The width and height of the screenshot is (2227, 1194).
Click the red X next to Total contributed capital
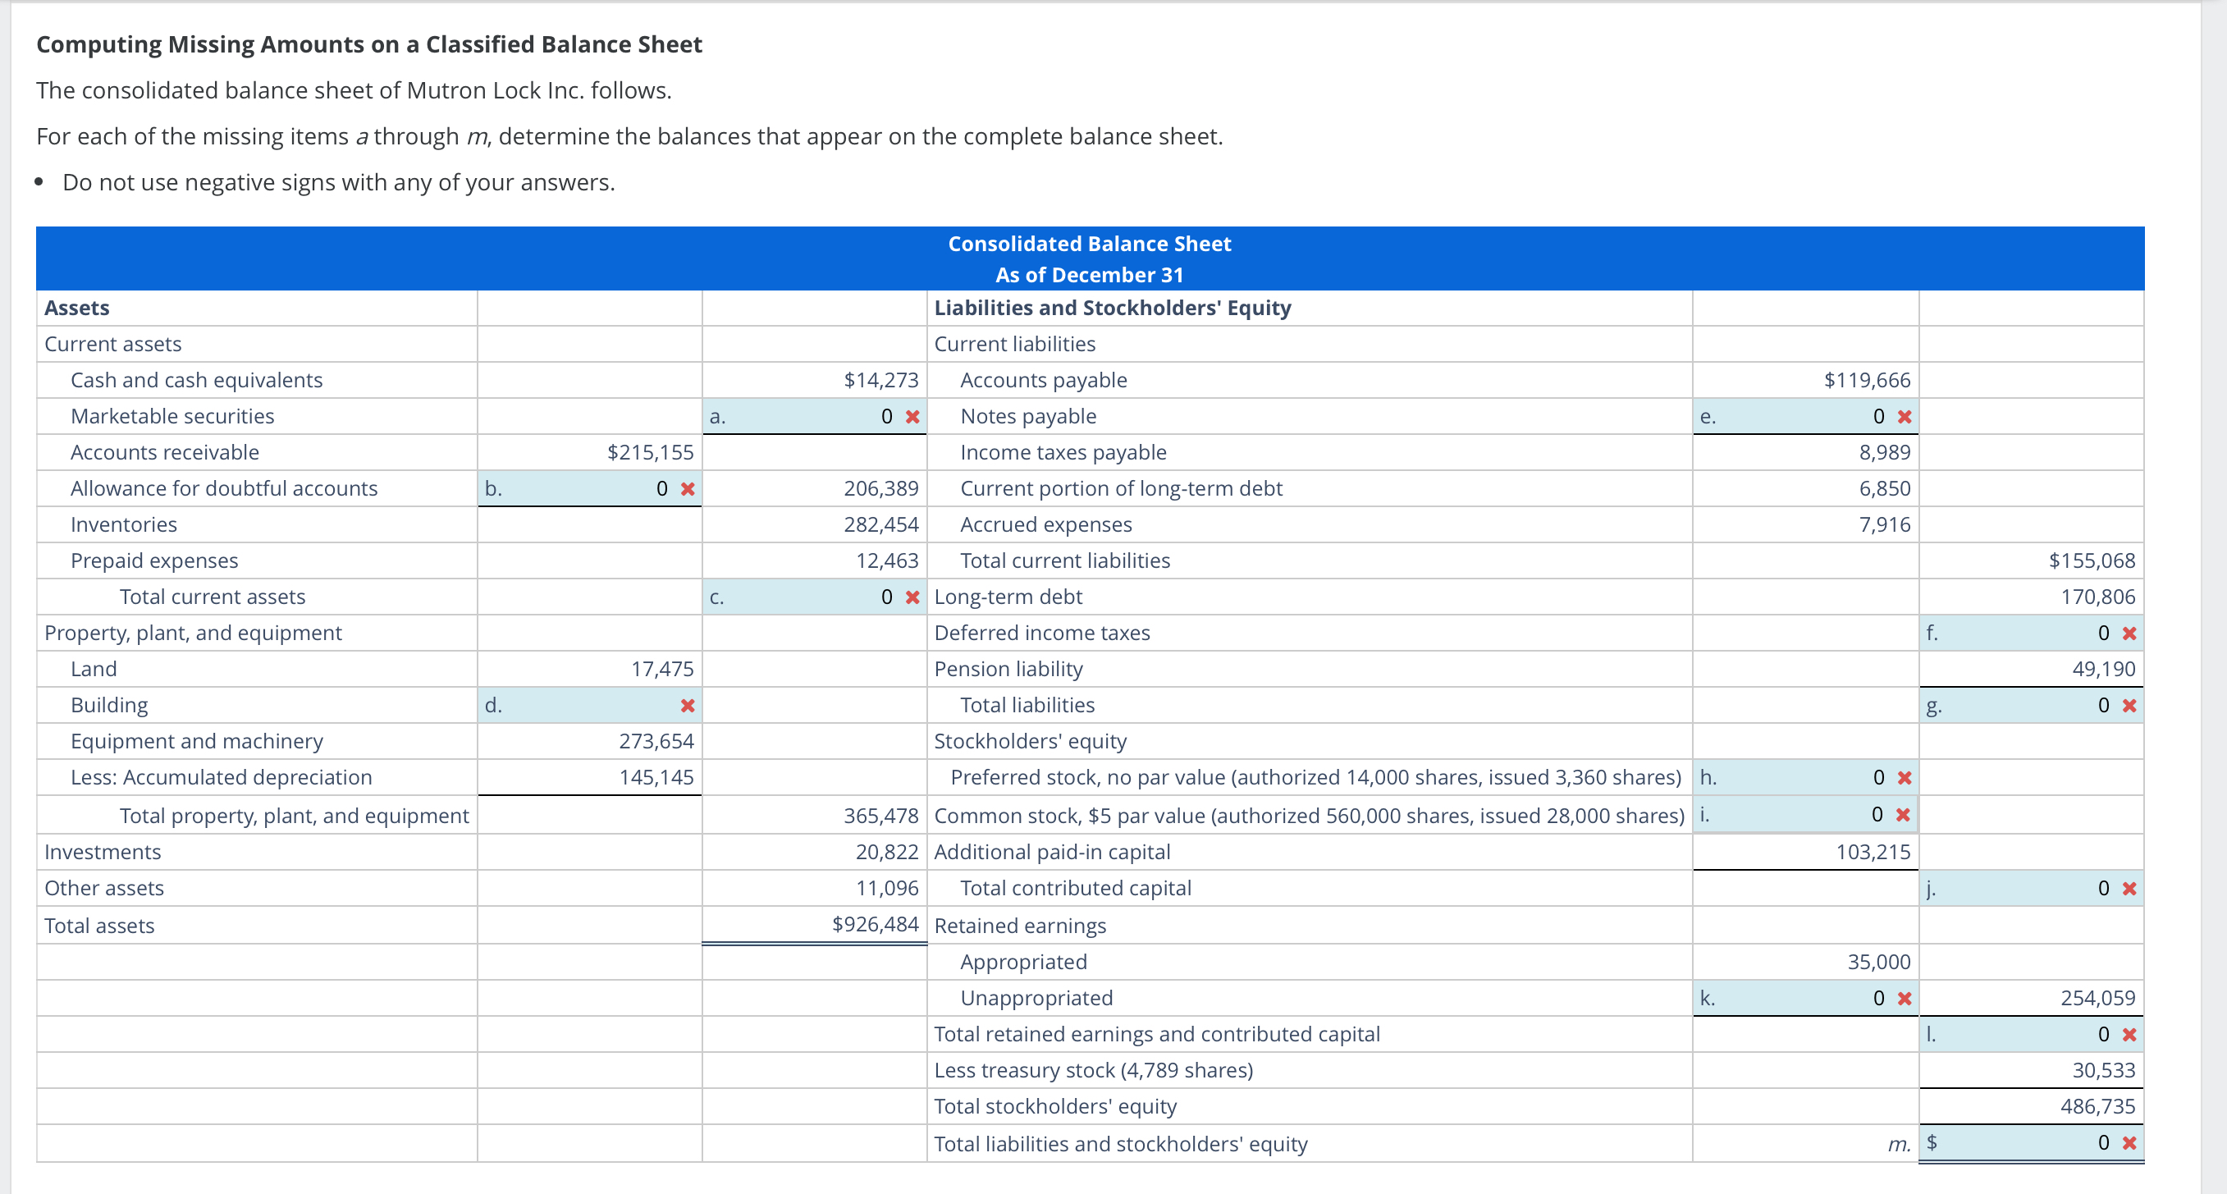pyautogui.click(x=2129, y=887)
